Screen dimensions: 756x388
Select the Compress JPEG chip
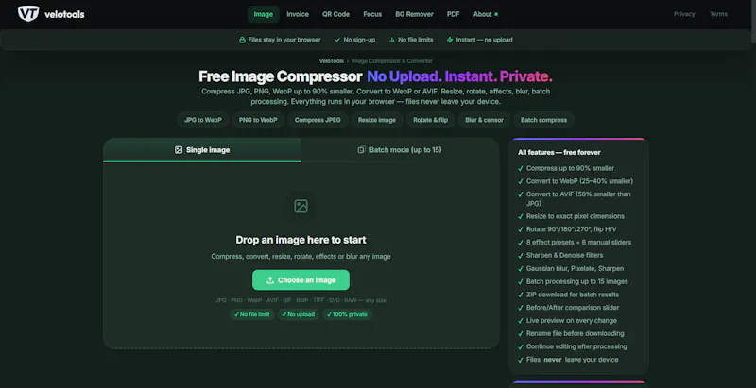coord(318,120)
